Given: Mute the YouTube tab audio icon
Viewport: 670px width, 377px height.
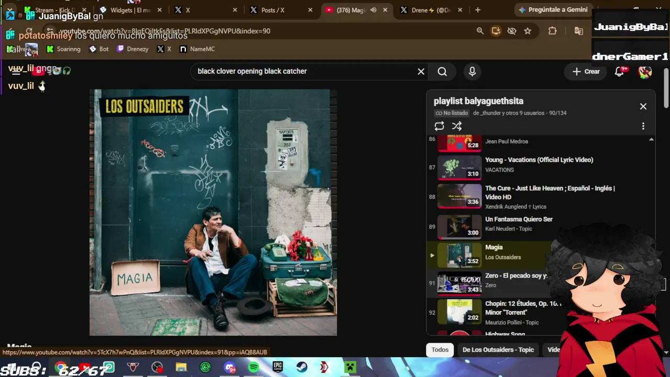Looking at the screenshot, I should tap(373, 10).
